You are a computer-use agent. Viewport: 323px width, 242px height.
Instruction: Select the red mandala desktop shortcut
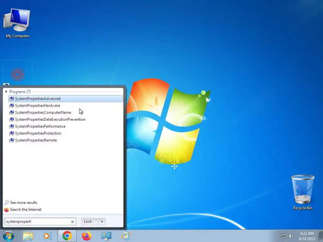pos(18,74)
